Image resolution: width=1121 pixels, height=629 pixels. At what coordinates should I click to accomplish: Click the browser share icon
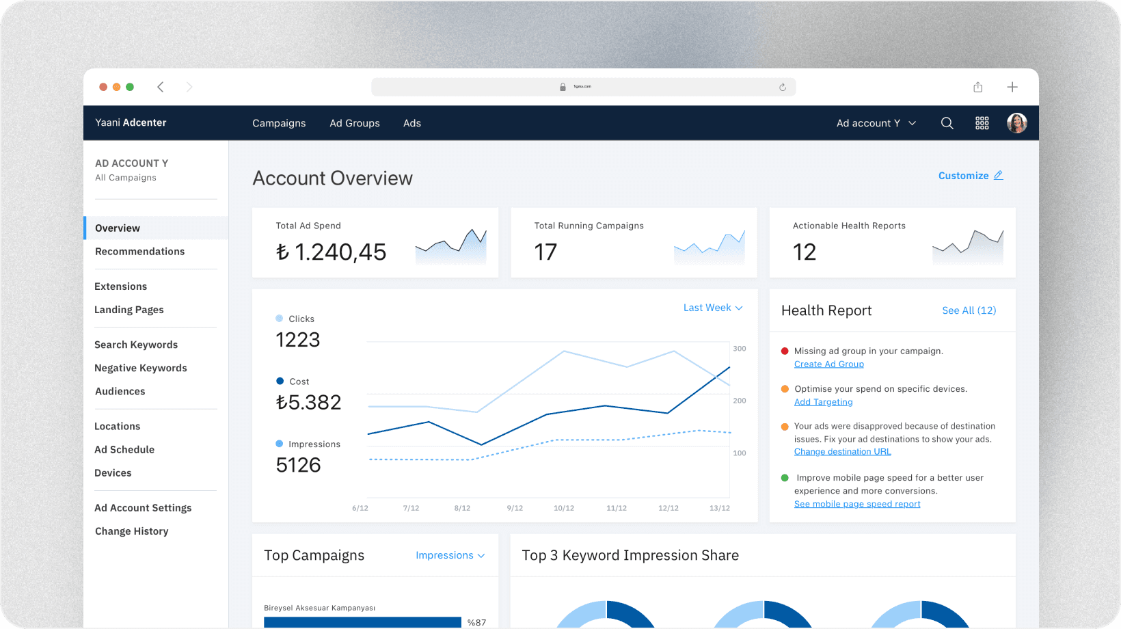[x=978, y=87]
